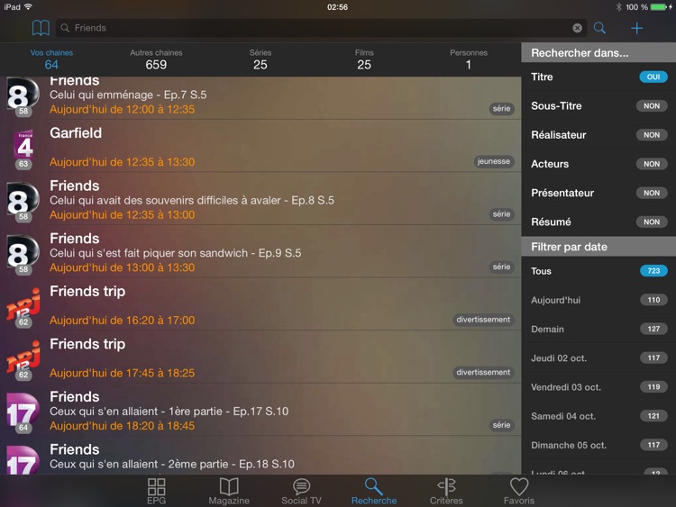
Task: Tap the battery status indicator
Action: click(658, 7)
